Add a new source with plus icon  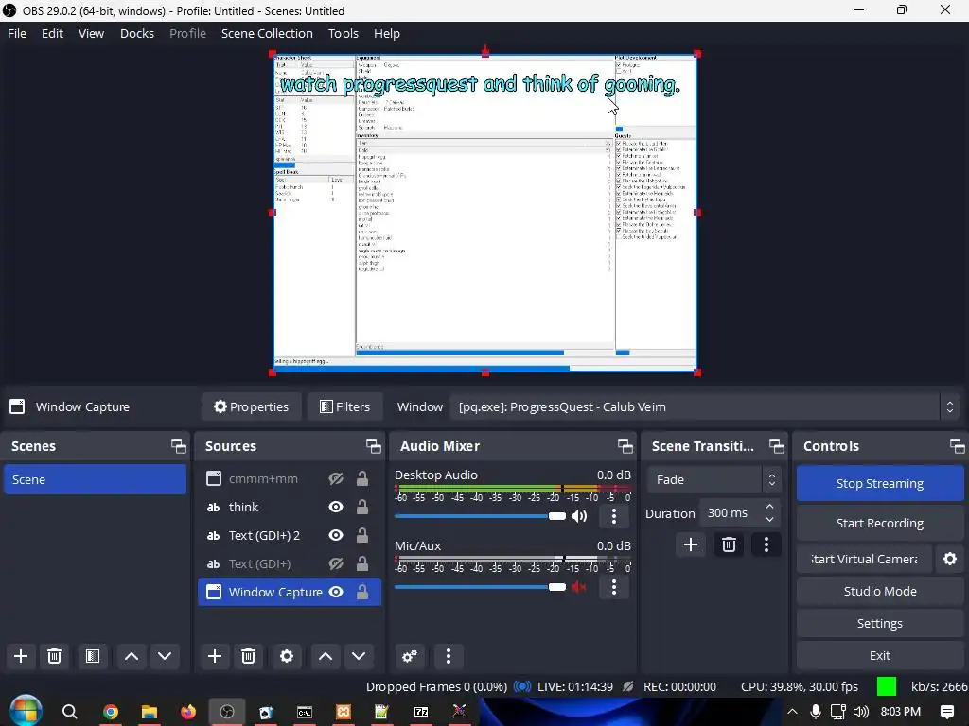click(x=215, y=656)
